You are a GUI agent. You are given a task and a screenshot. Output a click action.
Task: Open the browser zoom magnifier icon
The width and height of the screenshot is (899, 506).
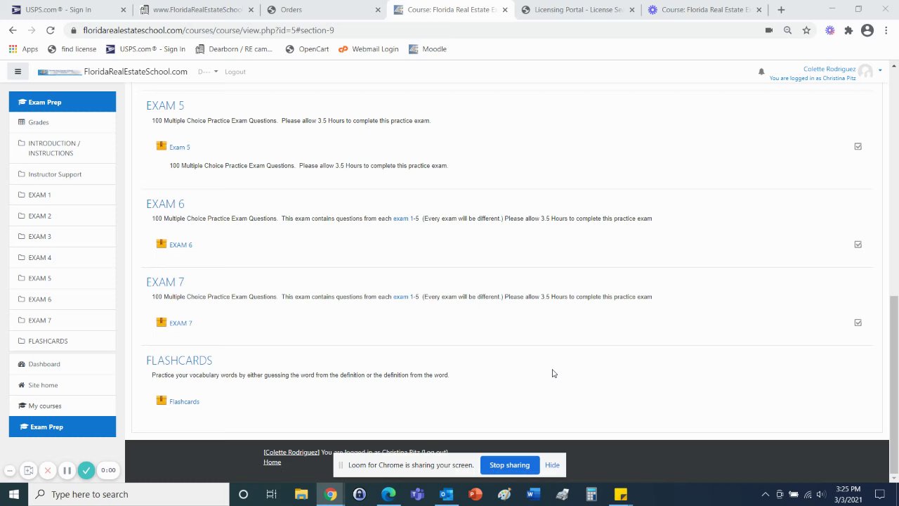click(x=787, y=30)
